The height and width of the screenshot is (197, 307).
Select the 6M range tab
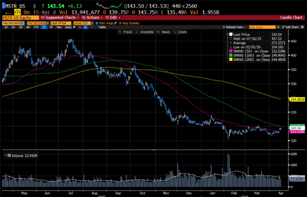28,27
